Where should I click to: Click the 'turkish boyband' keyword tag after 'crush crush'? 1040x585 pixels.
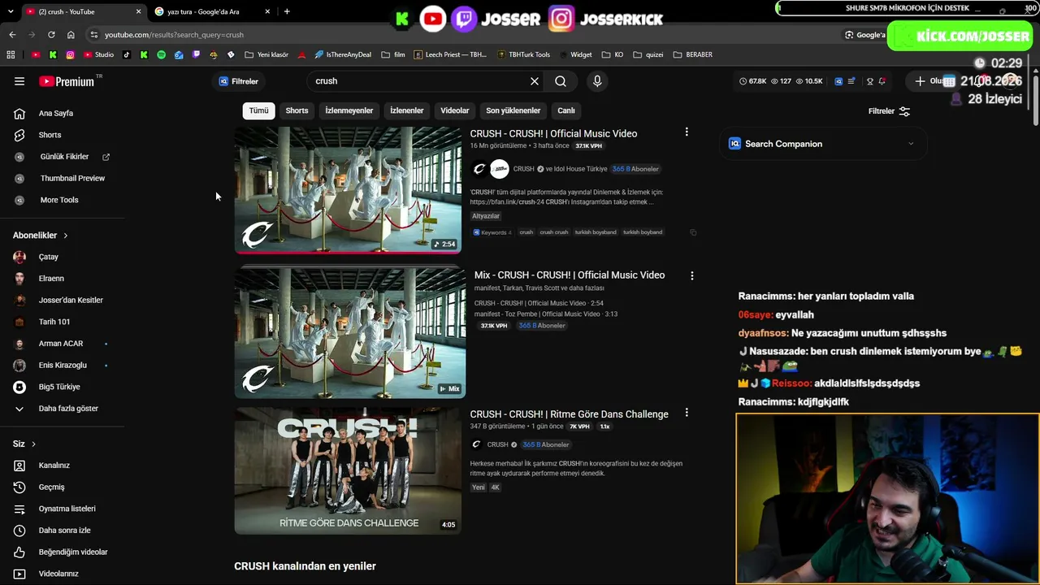(x=596, y=232)
